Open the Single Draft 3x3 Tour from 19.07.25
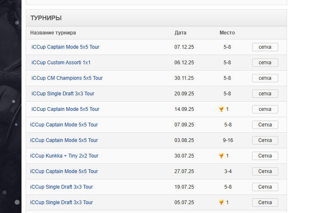Viewport: 320px width, 213px height. 62,187
